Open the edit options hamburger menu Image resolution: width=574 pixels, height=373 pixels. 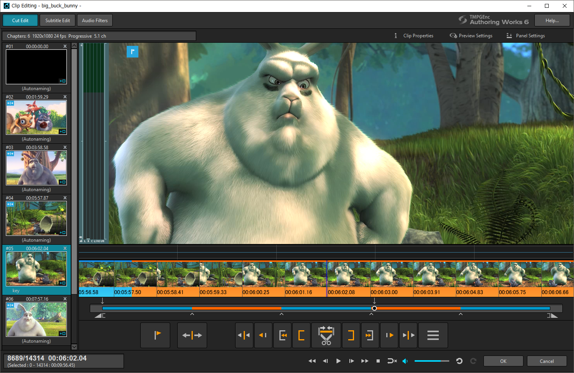pos(433,335)
